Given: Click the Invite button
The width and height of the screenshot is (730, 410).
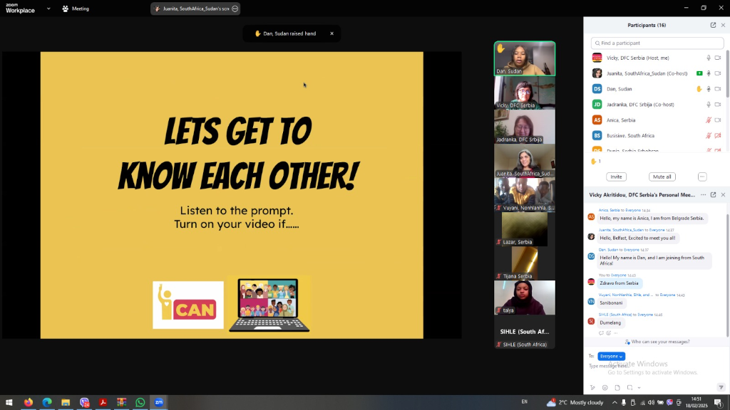Looking at the screenshot, I should pos(616,177).
